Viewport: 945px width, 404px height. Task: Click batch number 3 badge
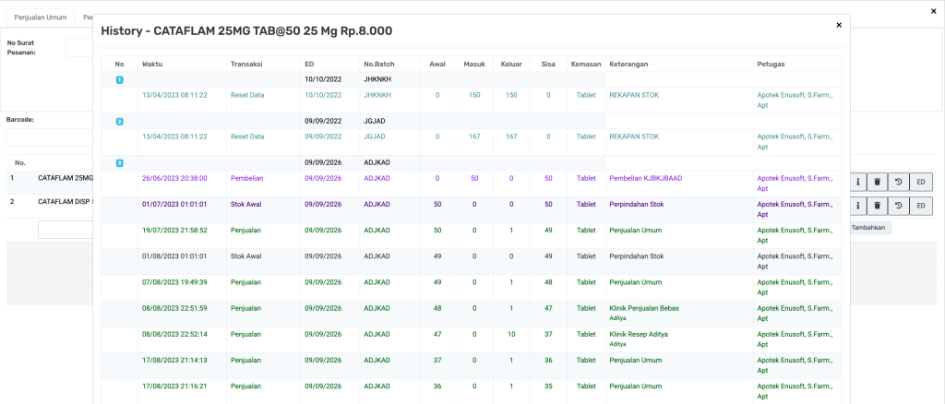tap(119, 163)
